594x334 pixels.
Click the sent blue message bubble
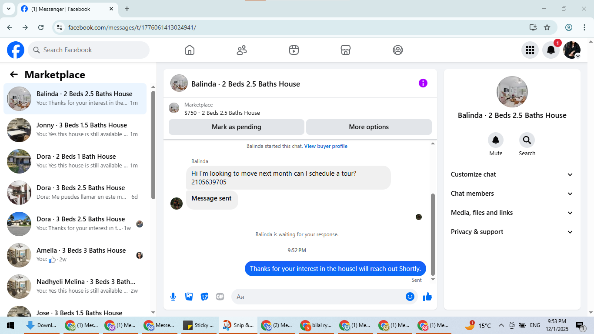(x=335, y=268)
